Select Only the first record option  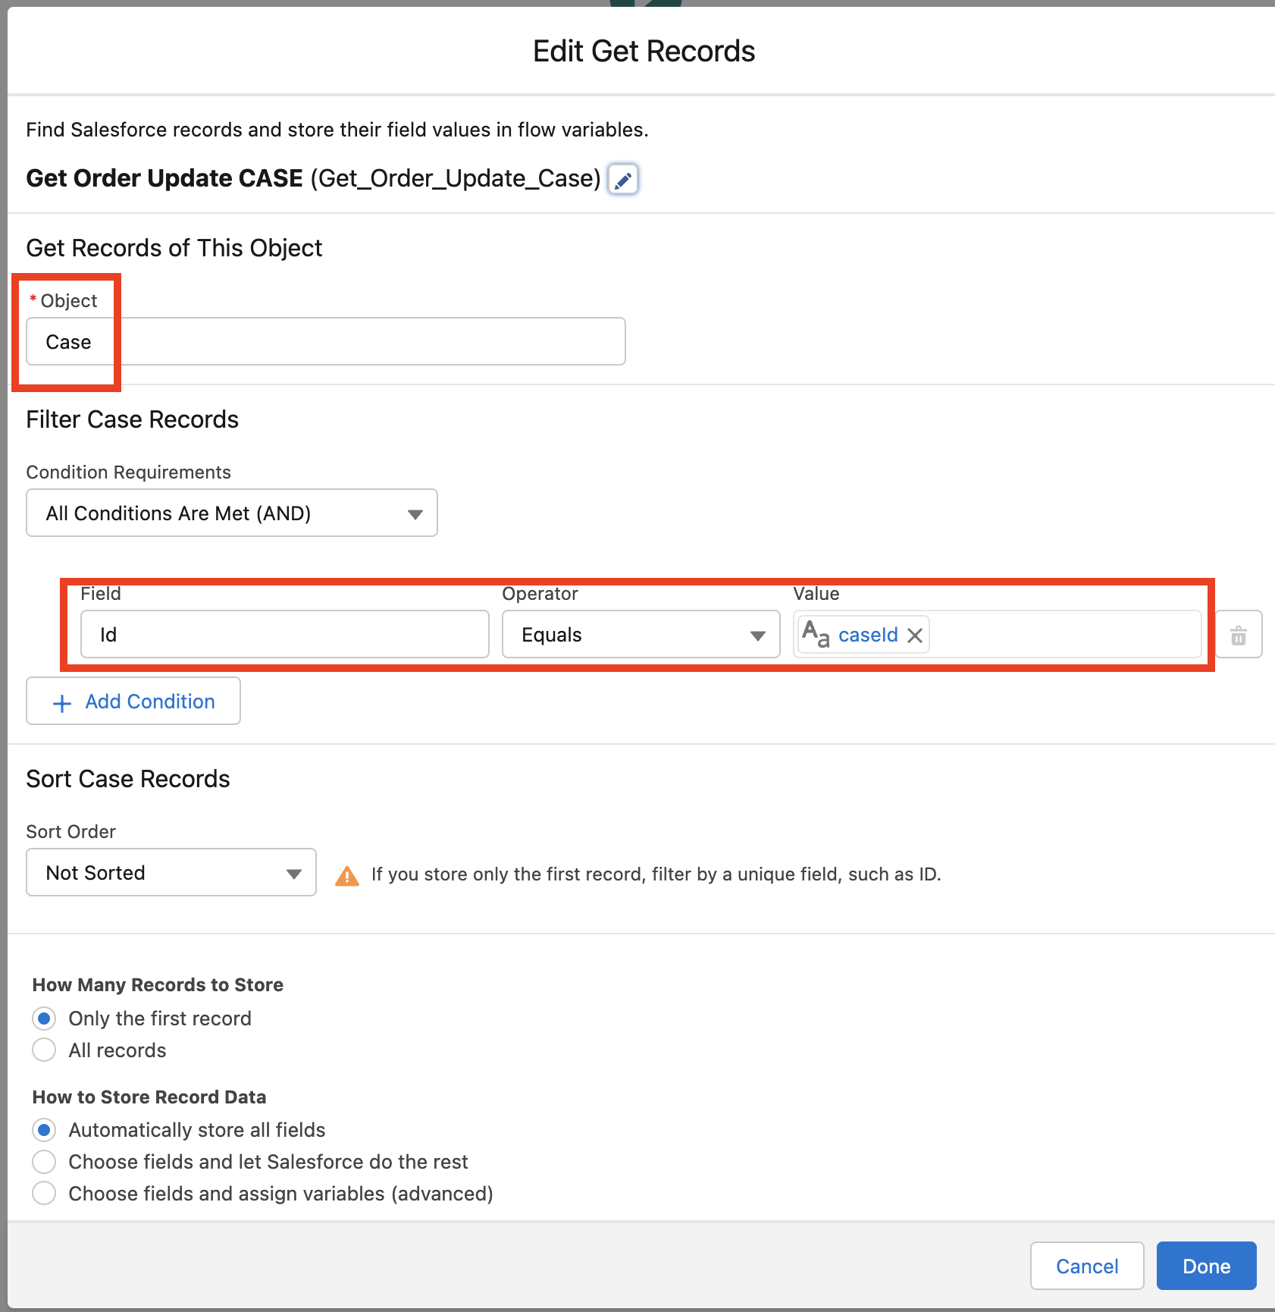(x=45, y=1019)
